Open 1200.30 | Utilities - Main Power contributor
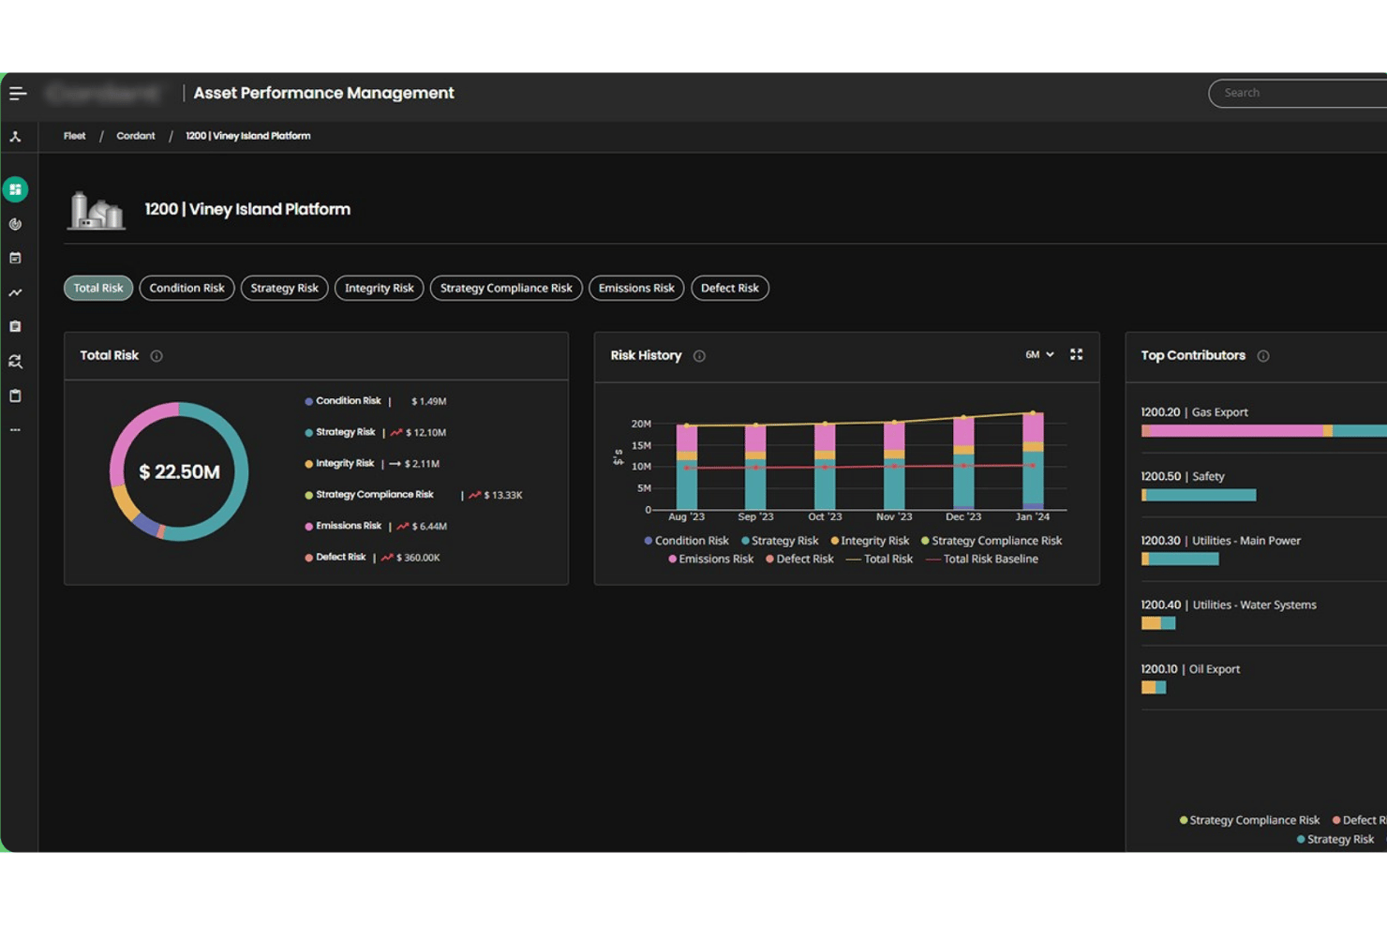Viewport: 1387px width, 925px height. 1221,541
